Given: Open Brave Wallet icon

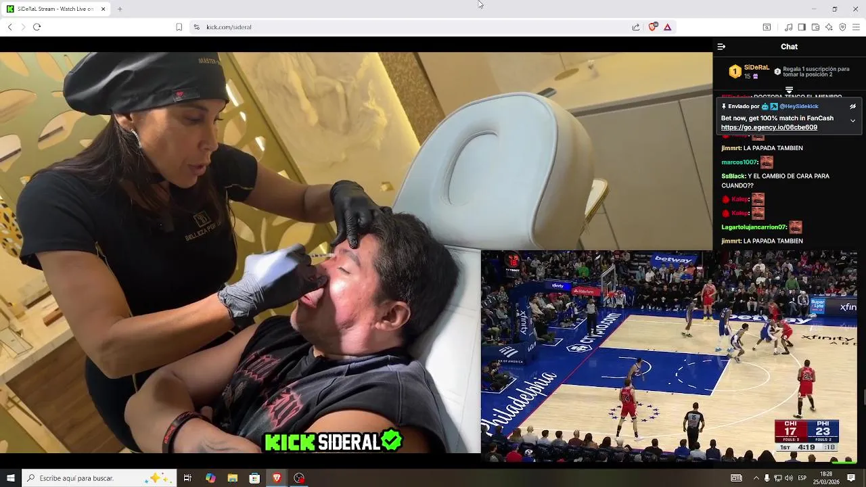Looking at the screenshot, I should pos(815,27).
